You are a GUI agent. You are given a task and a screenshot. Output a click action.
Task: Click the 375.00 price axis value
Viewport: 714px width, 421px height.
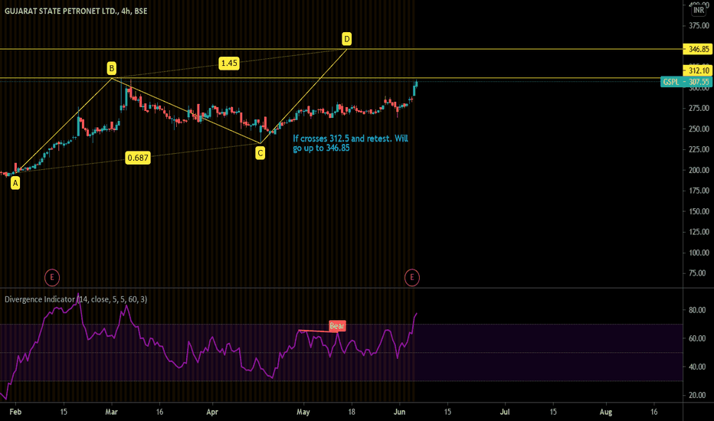(x=699, y=26)
